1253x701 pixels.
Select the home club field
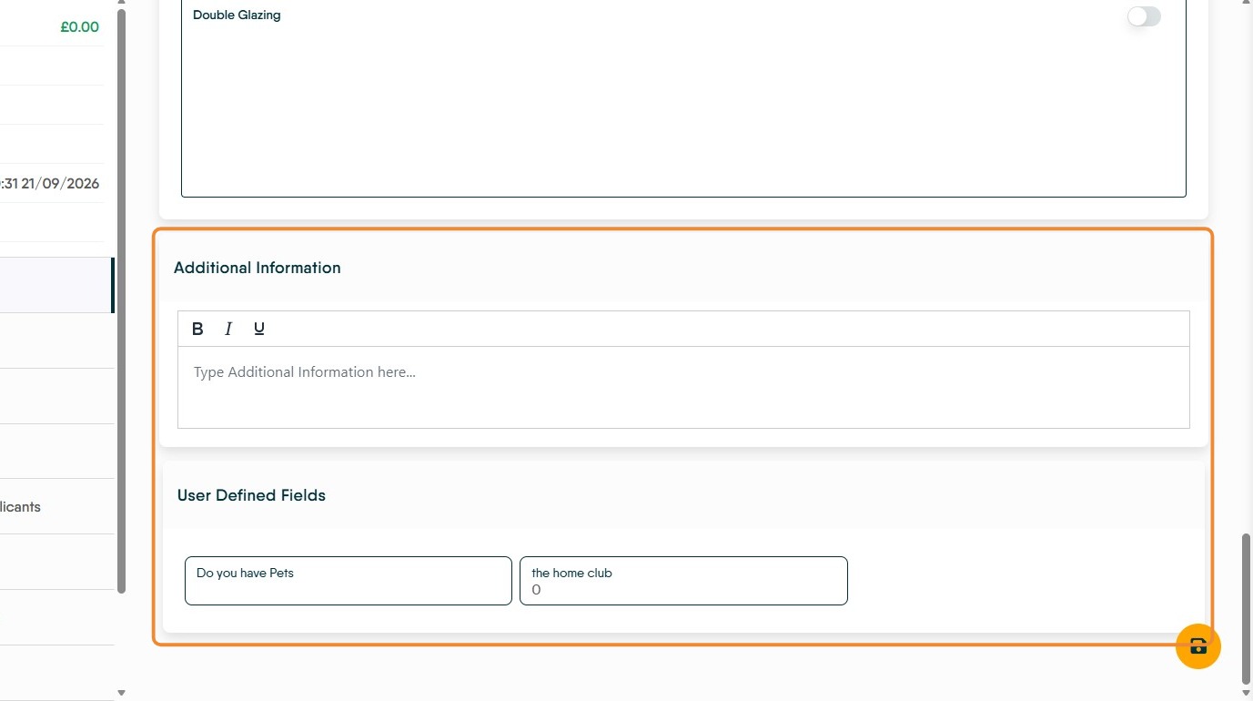(x=683, y=581)
